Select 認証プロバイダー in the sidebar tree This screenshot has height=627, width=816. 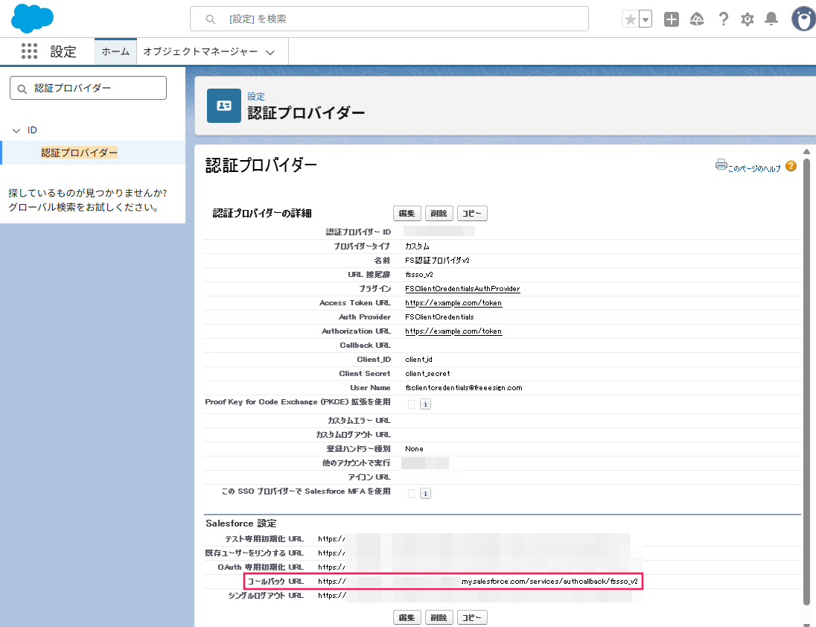point(79,153)
